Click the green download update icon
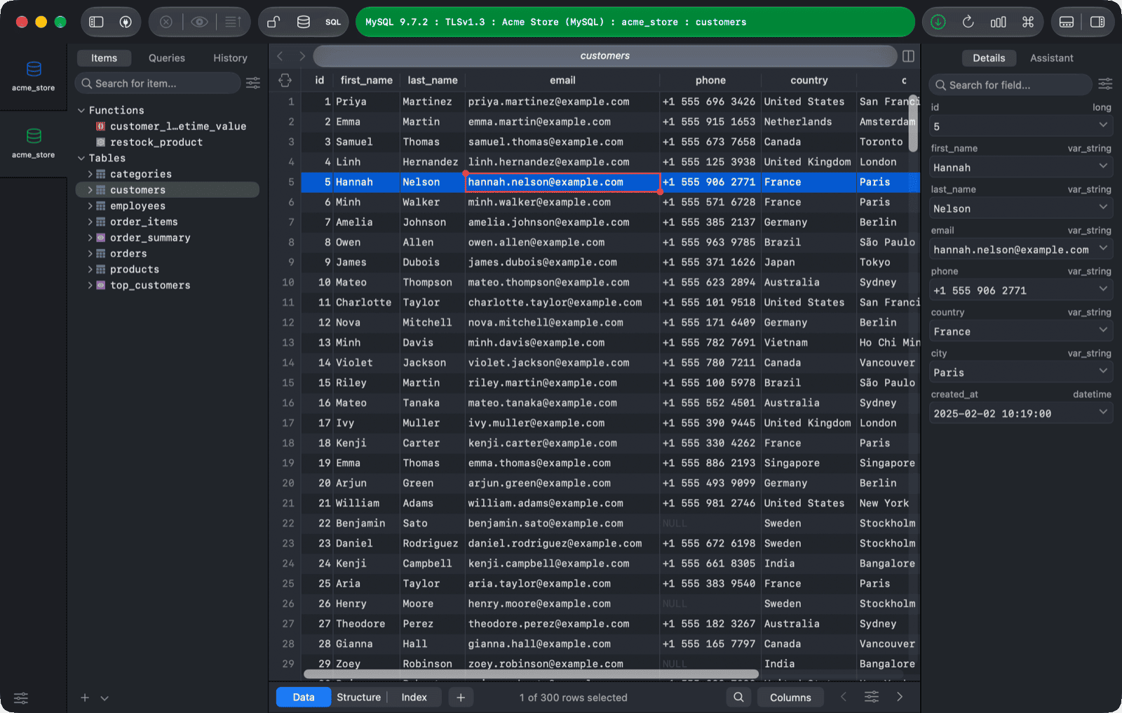The image size is (1122, 713). tap(938, 22)
